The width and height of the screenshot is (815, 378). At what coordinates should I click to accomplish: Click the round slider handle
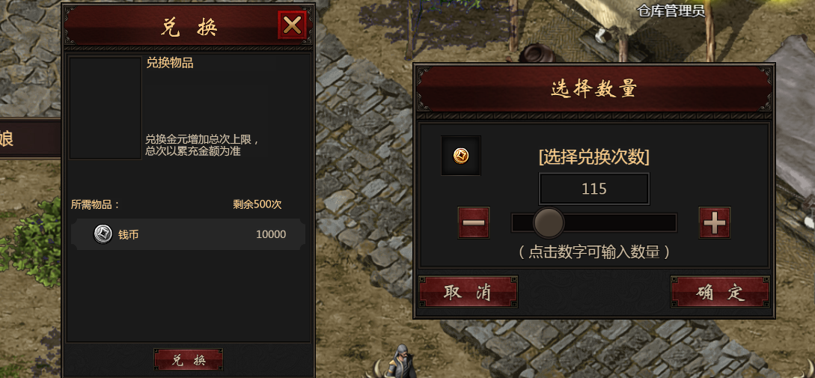(x=549, y=222)
